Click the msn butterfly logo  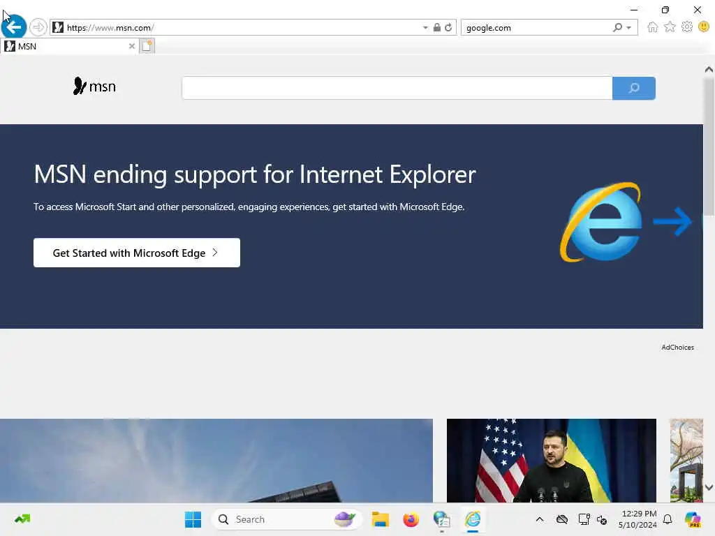tap(94, 86)
